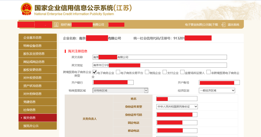Screen dimensions: 261x137
Task: Select the 报关信息 menu item
Action: (37, 118)
